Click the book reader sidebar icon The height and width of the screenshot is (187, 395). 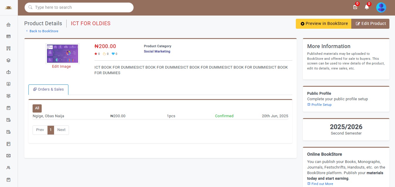[9, 72]
